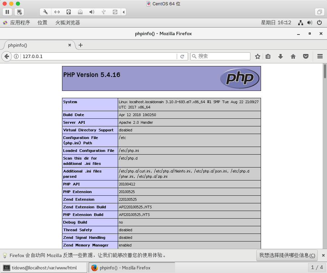Focus the 搜索 search box
Viewport: 327px width, 273px height.
click(220, 56)
